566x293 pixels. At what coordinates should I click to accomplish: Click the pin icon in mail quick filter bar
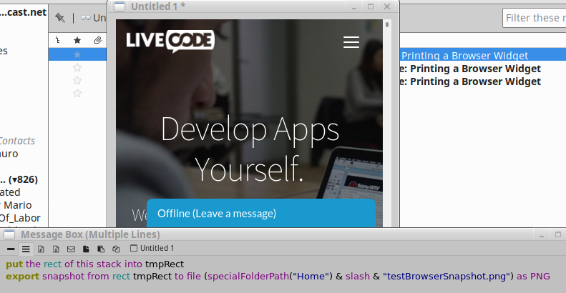60,18
